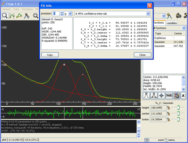Maximize the Fityk window
Viewport: 188px width, 143px height.
(179, 4)
